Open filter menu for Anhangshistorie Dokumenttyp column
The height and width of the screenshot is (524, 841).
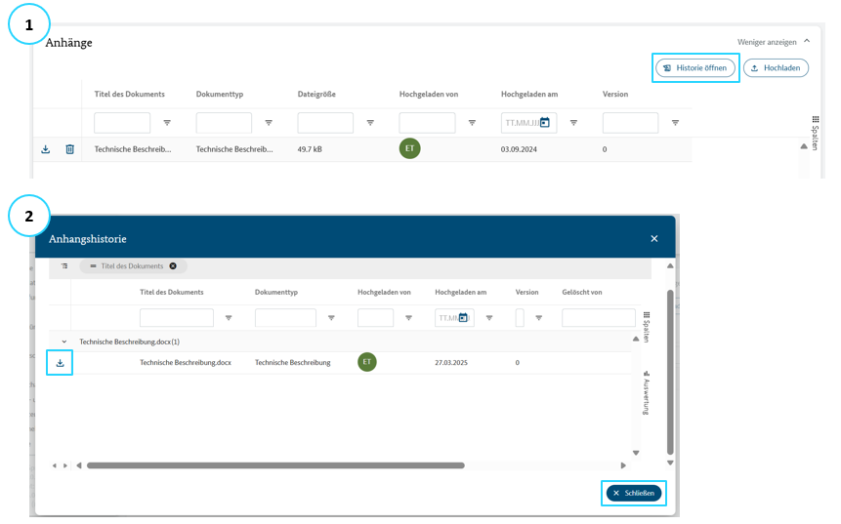pyautogui.click(x=331, y=317)
